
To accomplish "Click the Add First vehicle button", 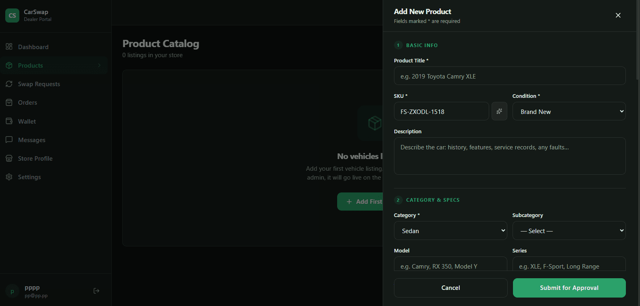I will 360,201.
